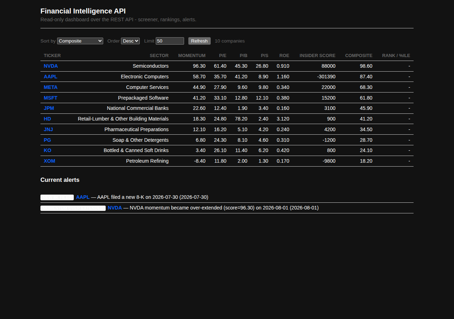Open the KO ticker link
The width and height of the screenshot is (454, 319).
pos(48,150)
